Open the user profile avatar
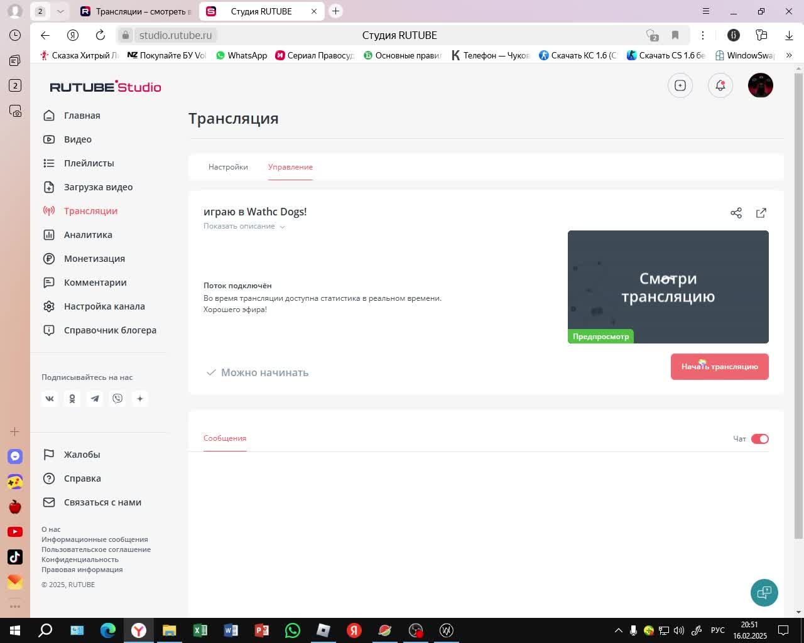804x643 pixels. pyautogui.click(x=761, y=85)
